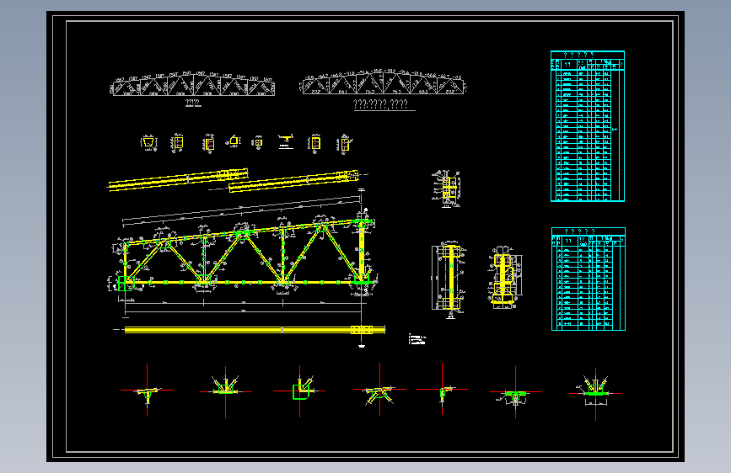This screenshot has height=473, width=731.
Task: Select the node detail with green square outline
Action: coord(300,391)
